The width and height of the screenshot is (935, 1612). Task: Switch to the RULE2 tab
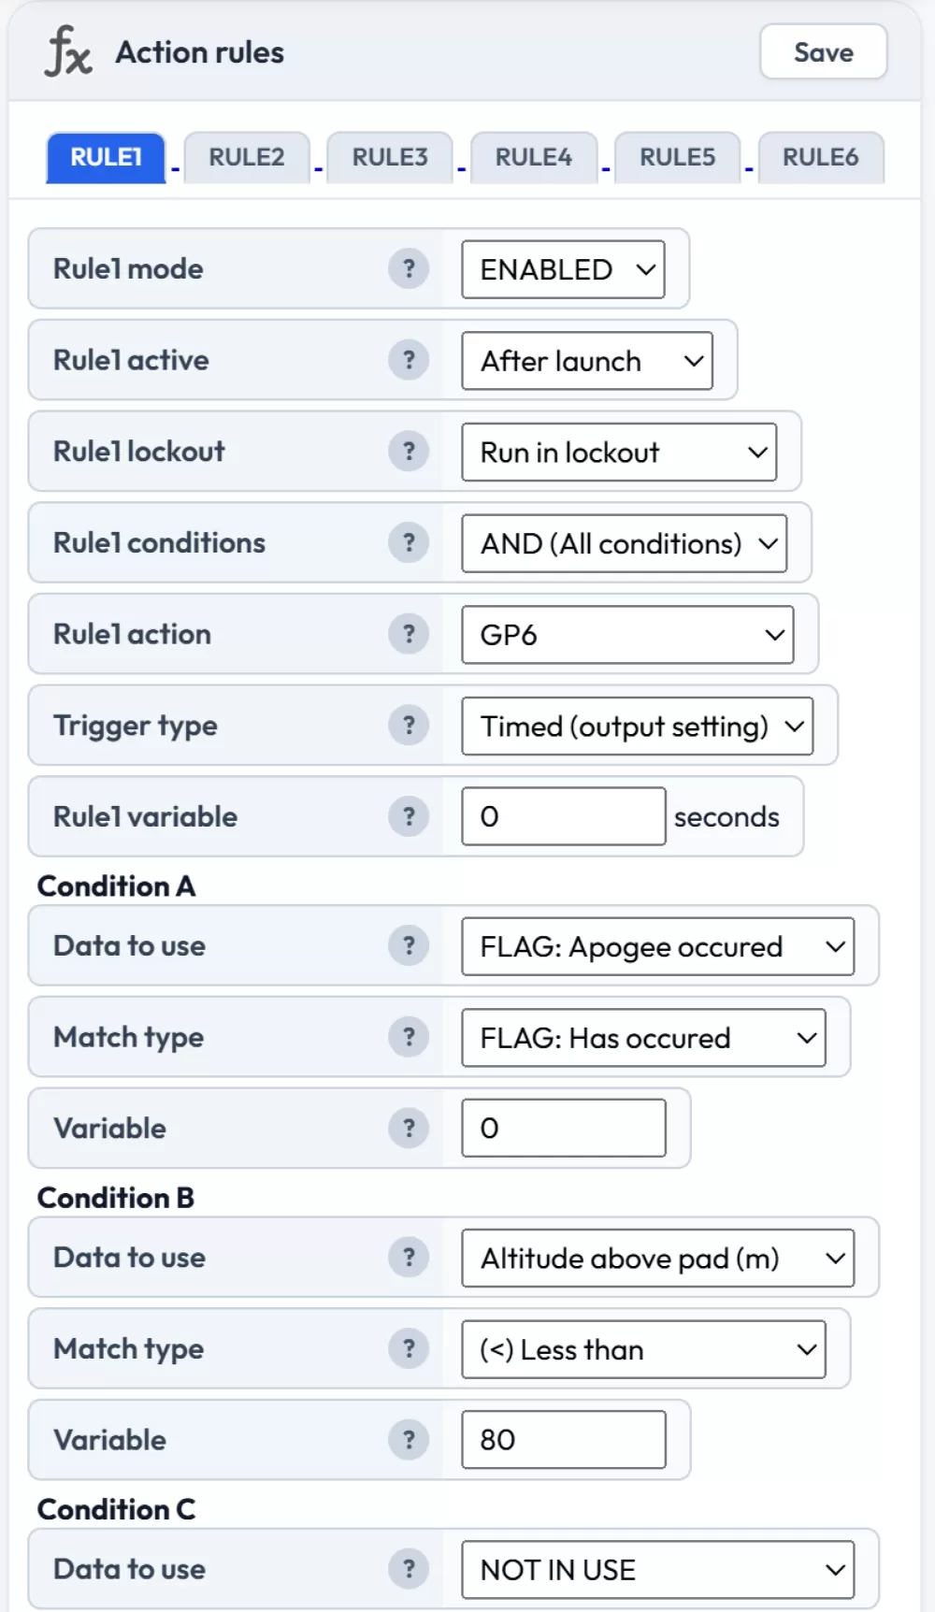point(246,157)
